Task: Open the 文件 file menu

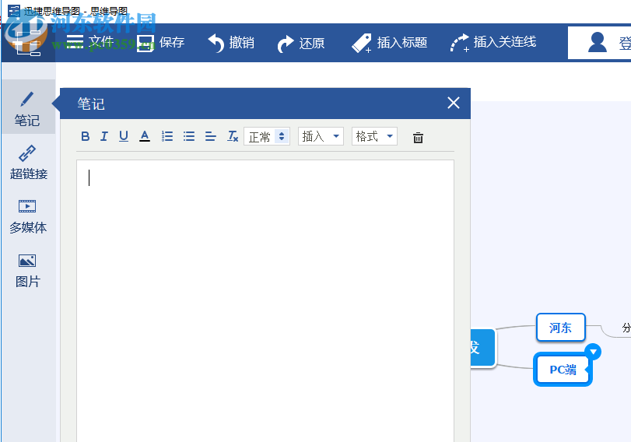Action: click(x=89, y=42)
